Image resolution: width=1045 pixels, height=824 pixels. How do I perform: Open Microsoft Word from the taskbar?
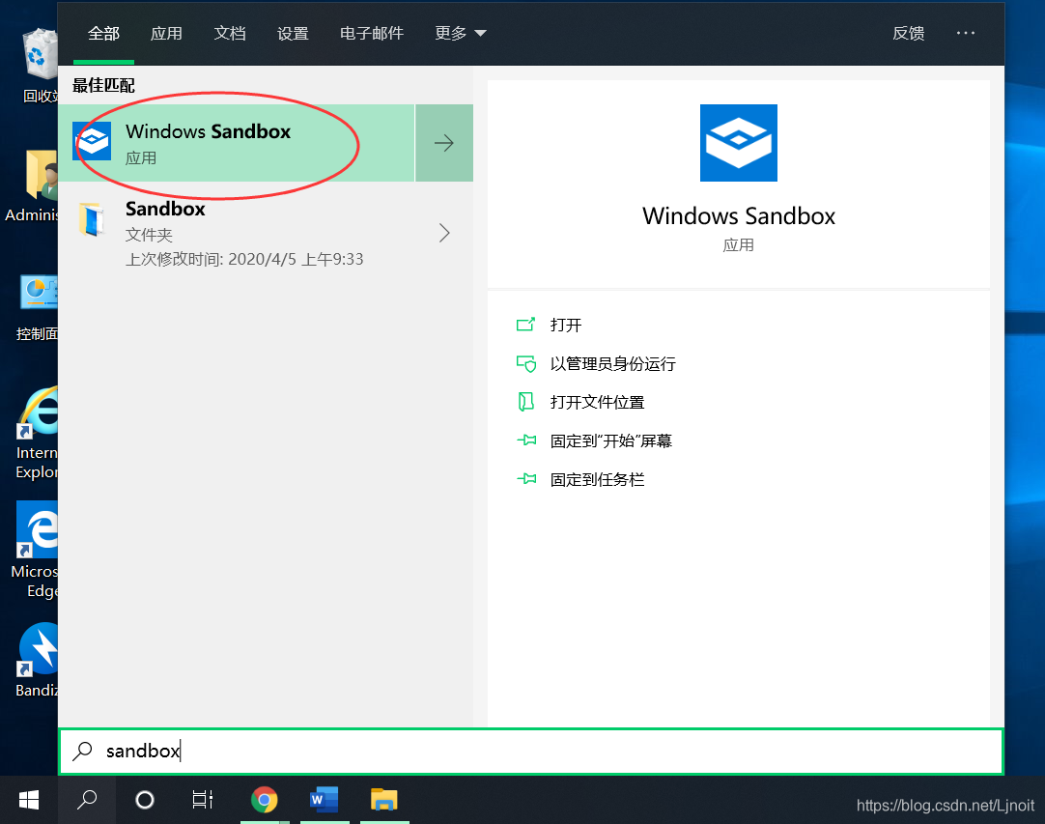[x=325, y=800]
